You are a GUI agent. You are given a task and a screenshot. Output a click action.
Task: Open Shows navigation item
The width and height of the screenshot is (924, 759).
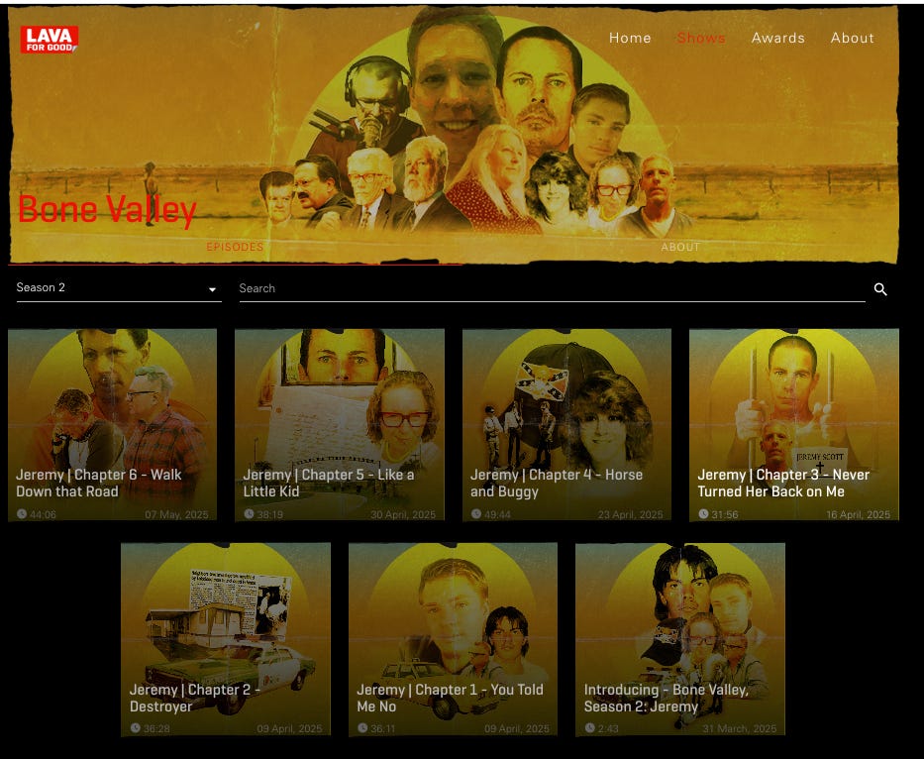pos(701,38)
